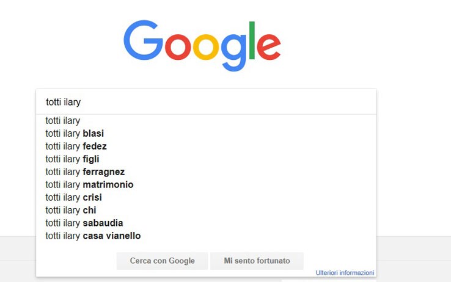Click the blue 'G' in the Google logo

tap(143, 40)
